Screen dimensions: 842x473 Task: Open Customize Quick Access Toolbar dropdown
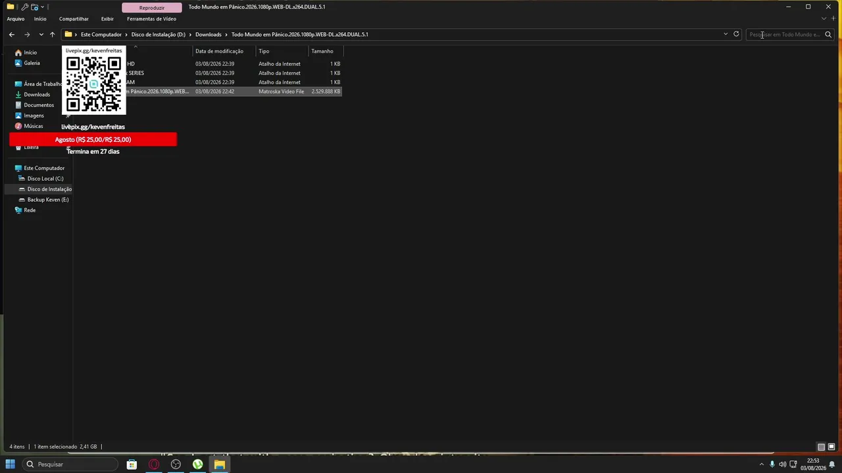tap(43, 7)
